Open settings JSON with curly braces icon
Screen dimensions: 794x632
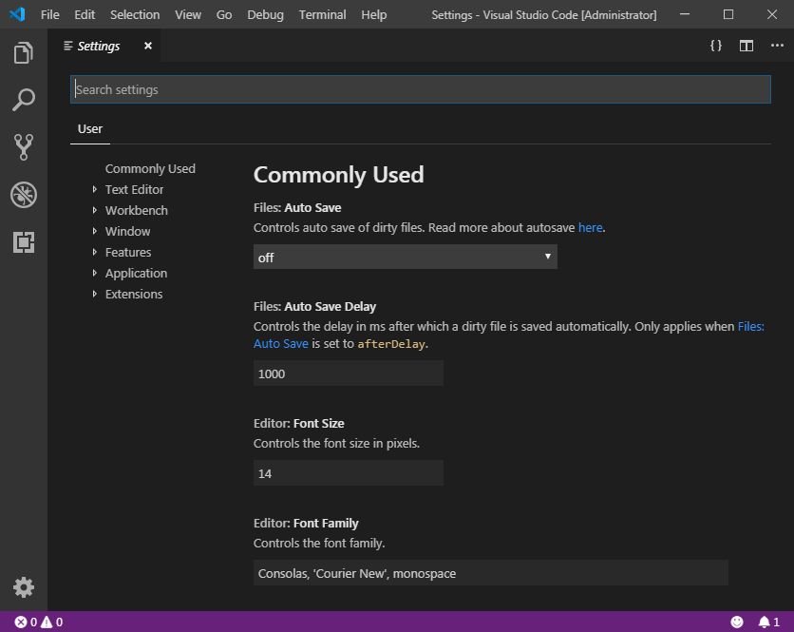pos(715,46)
